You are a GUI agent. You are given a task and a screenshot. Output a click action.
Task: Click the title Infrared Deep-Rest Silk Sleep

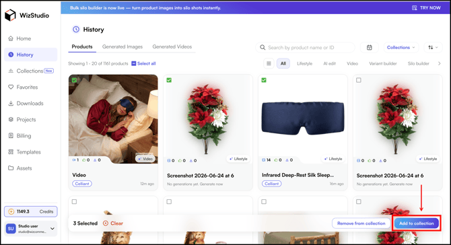tap(298, 175)
